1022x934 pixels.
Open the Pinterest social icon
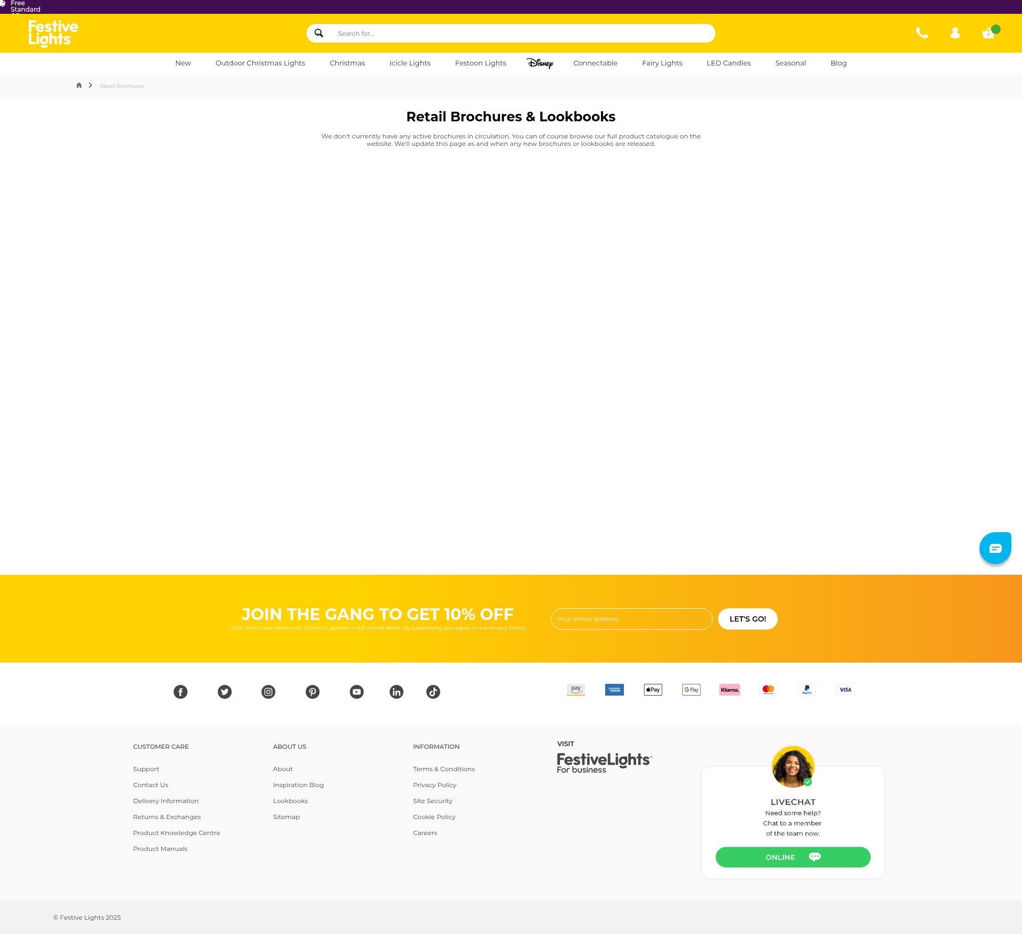tap(312, 692)
